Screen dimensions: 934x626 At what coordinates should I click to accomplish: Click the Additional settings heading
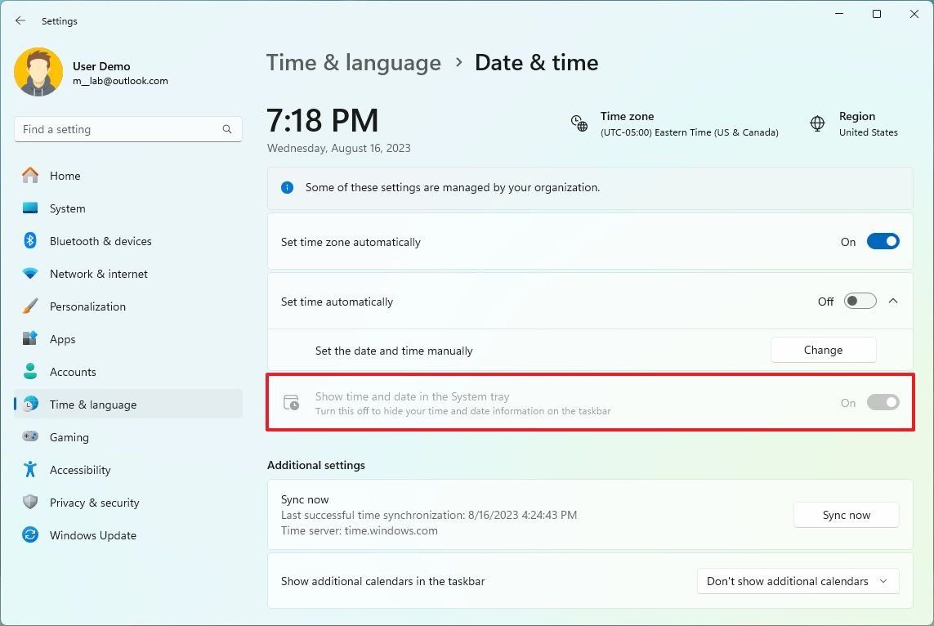click(x=315, y=465)
